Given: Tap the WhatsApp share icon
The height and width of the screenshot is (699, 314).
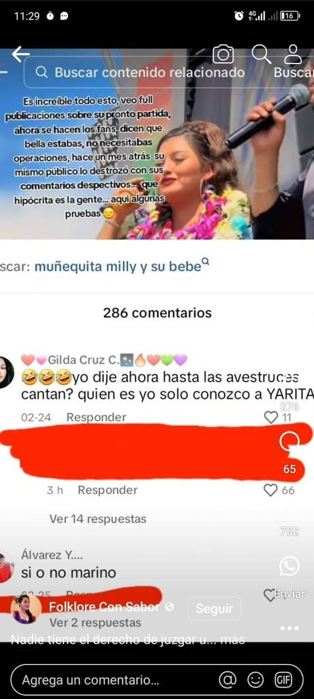Looking at the screenshot, I should point(289,567).
